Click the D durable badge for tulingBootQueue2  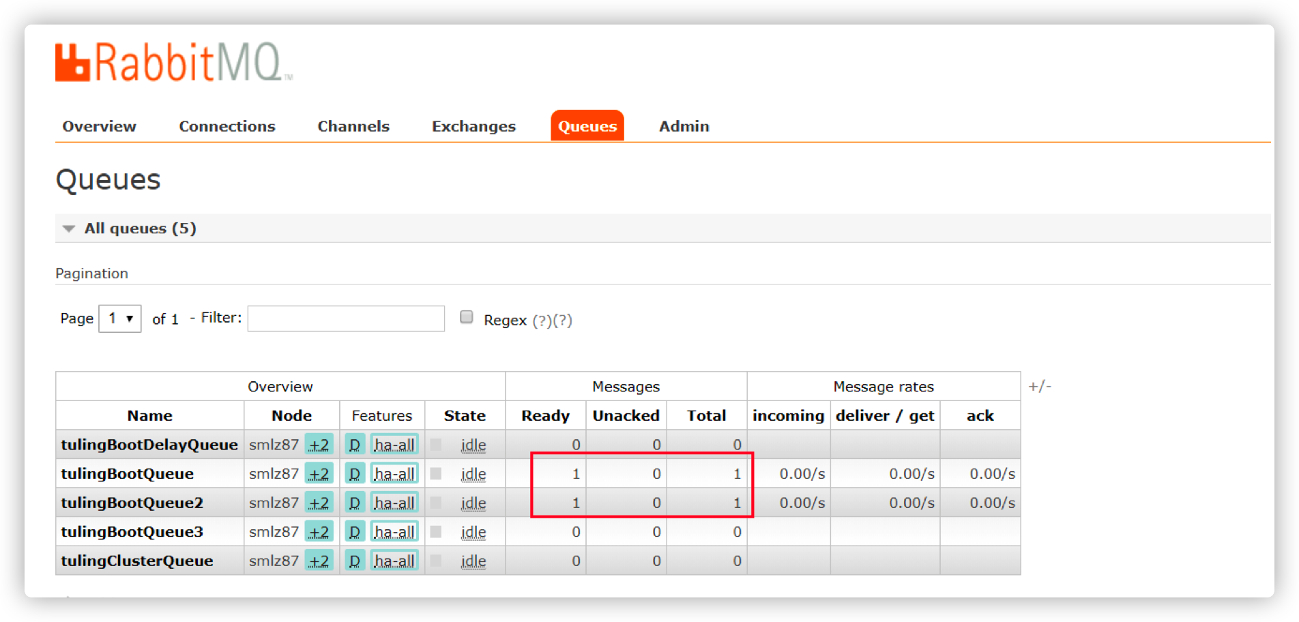tap(355, 503)
